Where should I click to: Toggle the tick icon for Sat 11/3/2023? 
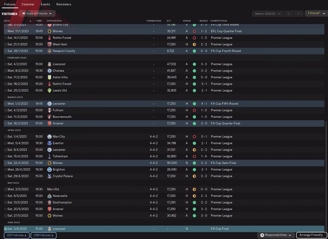click(x=6, y=117)
